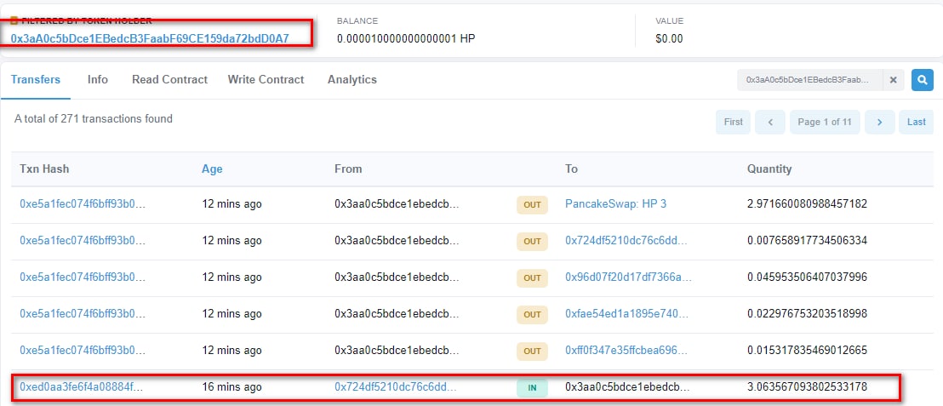Select quantity 0.007658917734506334
This screenshot has height=406, width=943.
(x=807, y=241)
